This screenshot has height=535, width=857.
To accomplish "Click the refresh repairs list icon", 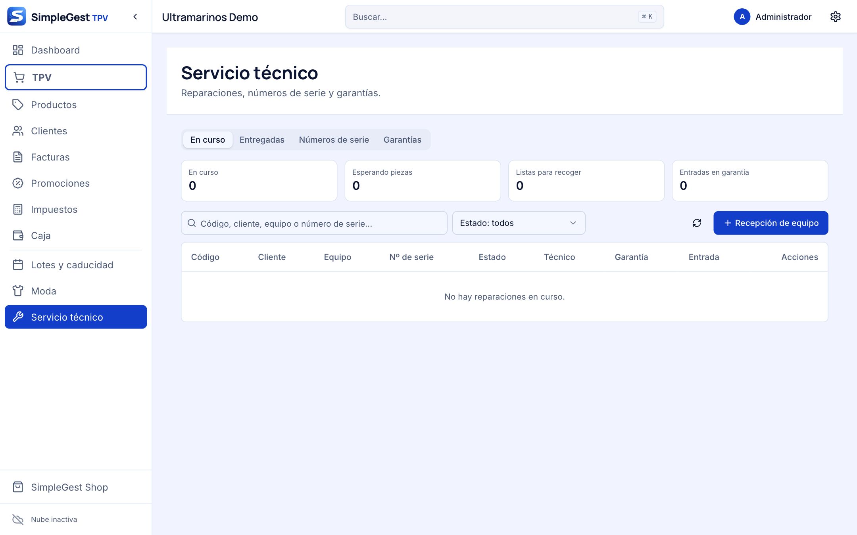I will (697, 223).
